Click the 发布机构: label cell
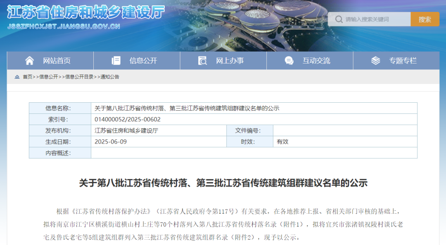This screenshot has height=245, width=446. point(60,130)
